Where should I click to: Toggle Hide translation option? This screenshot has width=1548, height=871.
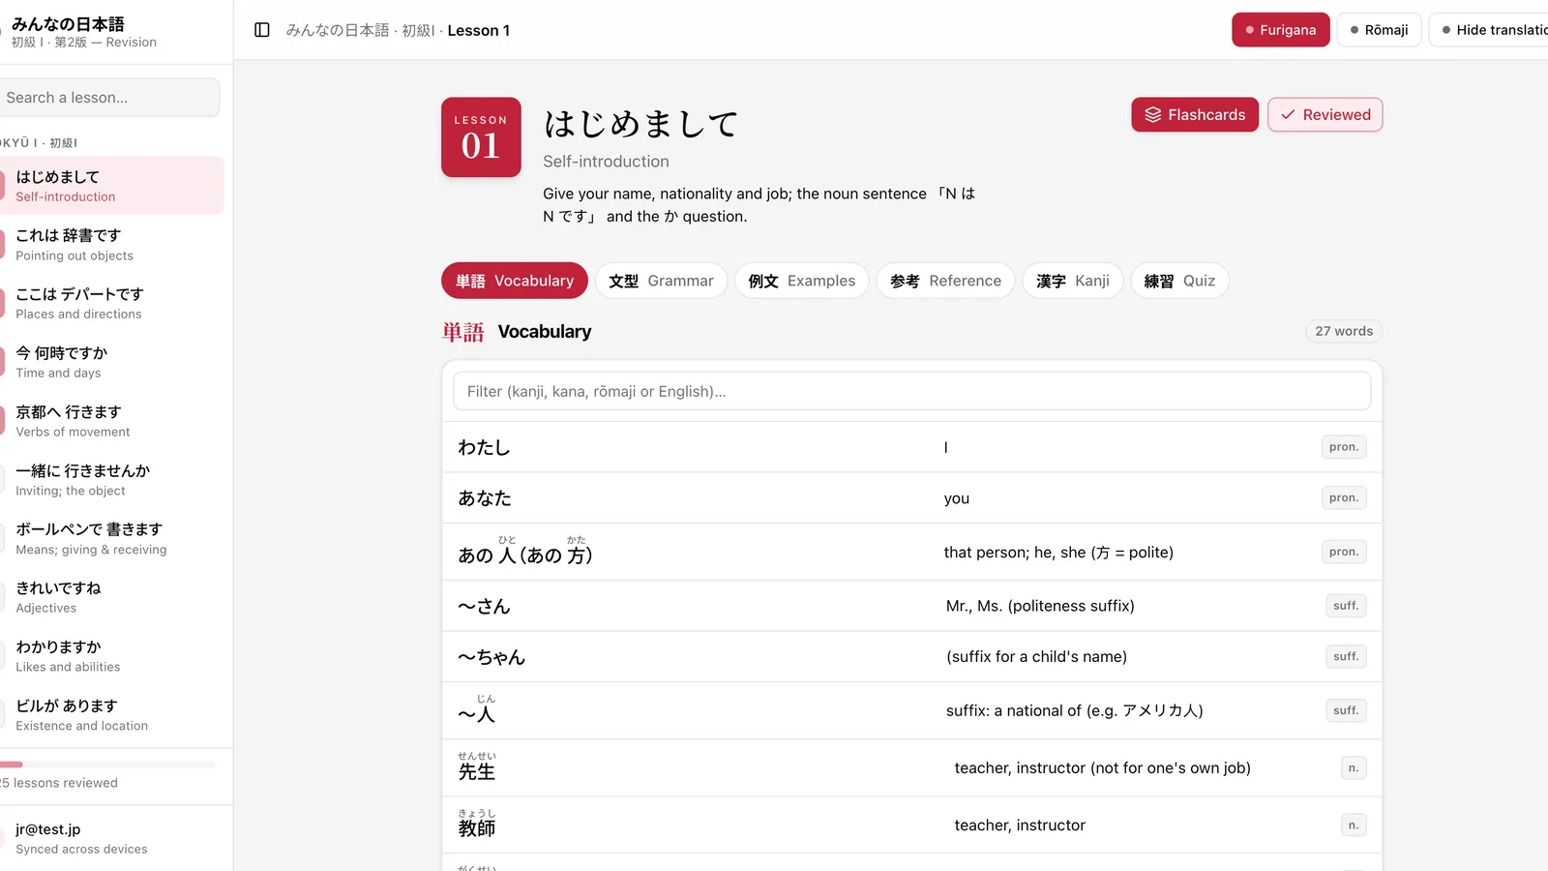click(1491, 30)
